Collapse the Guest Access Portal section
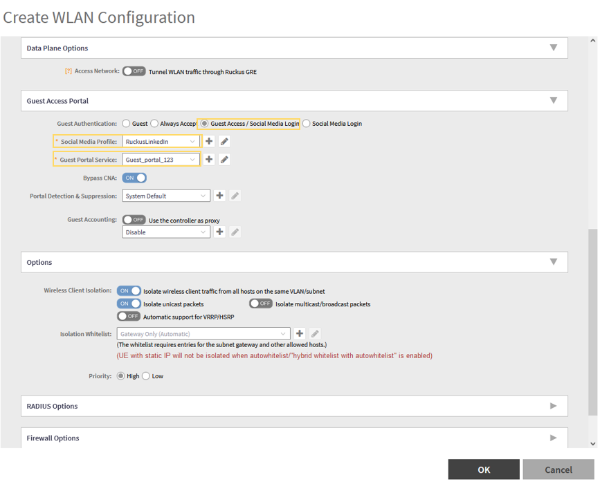 pos(554,100)
